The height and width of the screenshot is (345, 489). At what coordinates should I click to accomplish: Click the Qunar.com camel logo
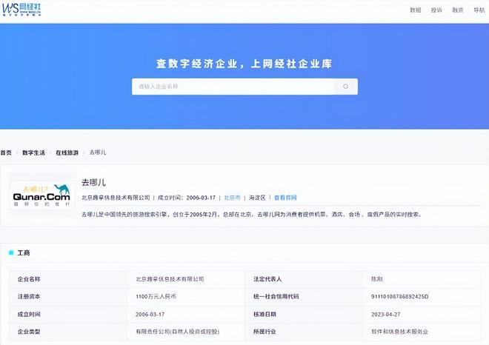[41, 195]
